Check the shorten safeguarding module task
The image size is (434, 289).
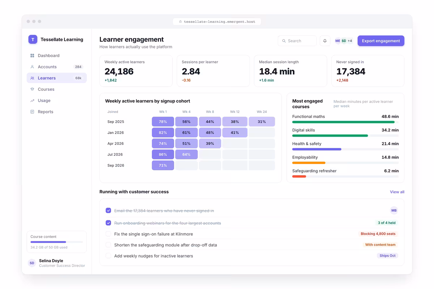click(108, 245)
